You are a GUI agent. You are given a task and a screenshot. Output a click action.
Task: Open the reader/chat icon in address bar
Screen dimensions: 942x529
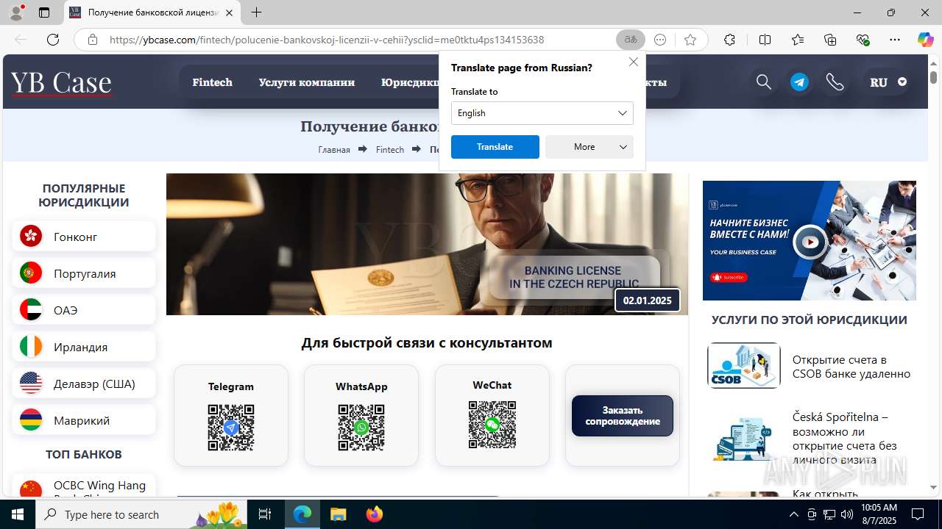pyautogui.click(x=660, y=40)
